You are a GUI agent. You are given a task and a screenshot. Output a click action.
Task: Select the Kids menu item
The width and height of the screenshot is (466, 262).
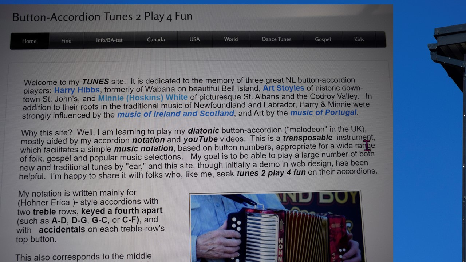pyautogui.click(x=359, y=39)
